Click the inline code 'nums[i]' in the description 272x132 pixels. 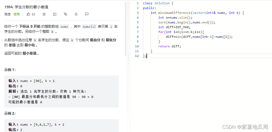click(x=89, y=27)
